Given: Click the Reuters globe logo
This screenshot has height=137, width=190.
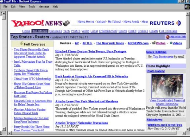Looking at the screenshot, I should [x=179, y=23].
